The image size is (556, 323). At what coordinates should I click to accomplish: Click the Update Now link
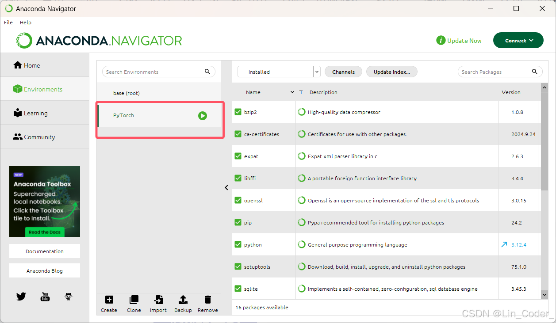pos(464,41)
